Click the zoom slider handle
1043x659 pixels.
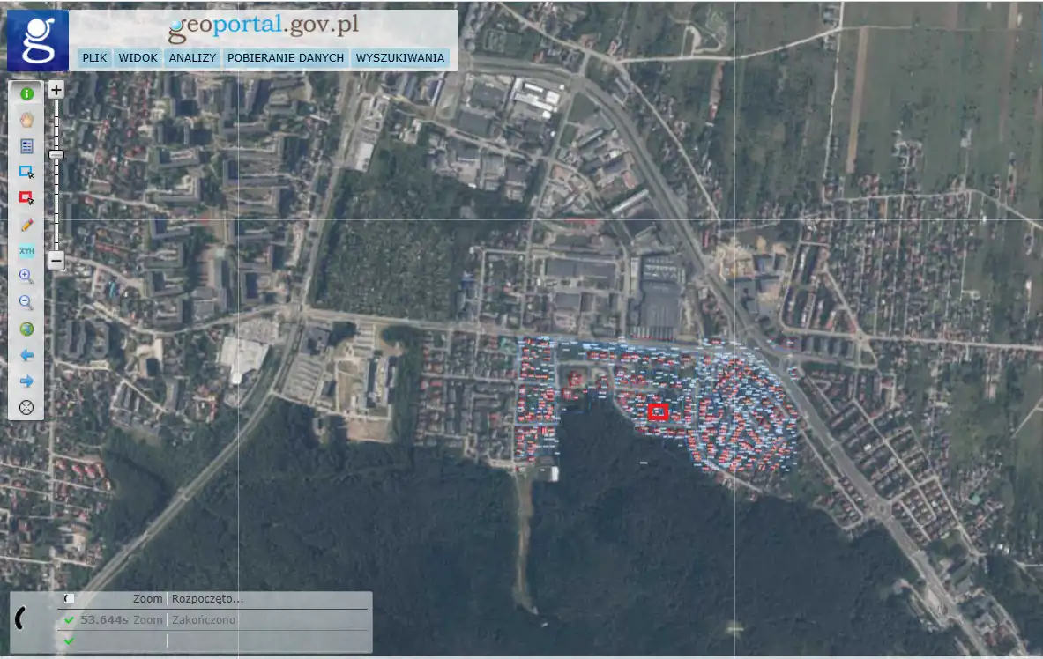(x=56, y=155)
